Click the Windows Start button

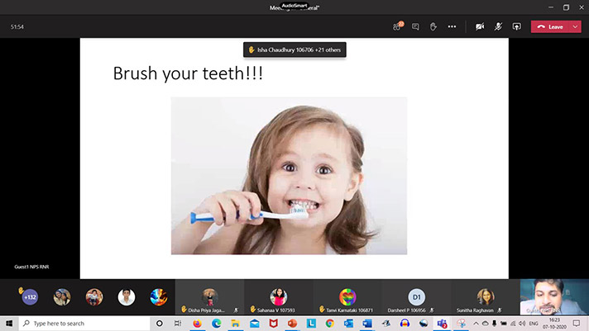8,324
